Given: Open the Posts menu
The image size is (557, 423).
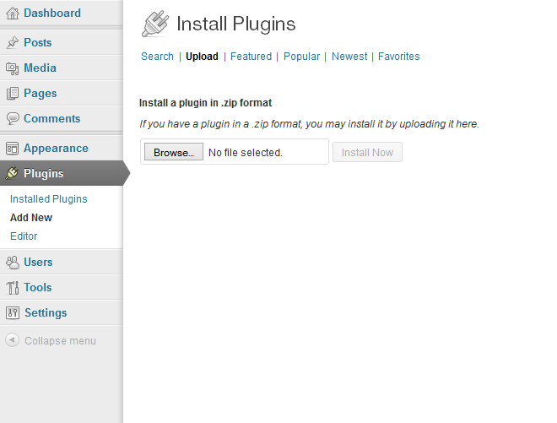Looking at the screenshot, I should click(x=38, y=43).
